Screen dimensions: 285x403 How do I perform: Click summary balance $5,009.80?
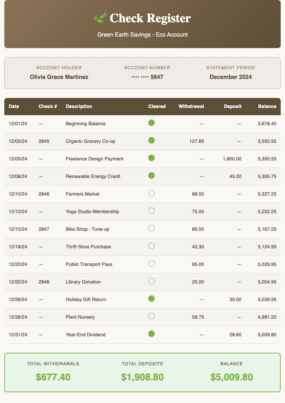pyautogui.click(x=232, y=377)
